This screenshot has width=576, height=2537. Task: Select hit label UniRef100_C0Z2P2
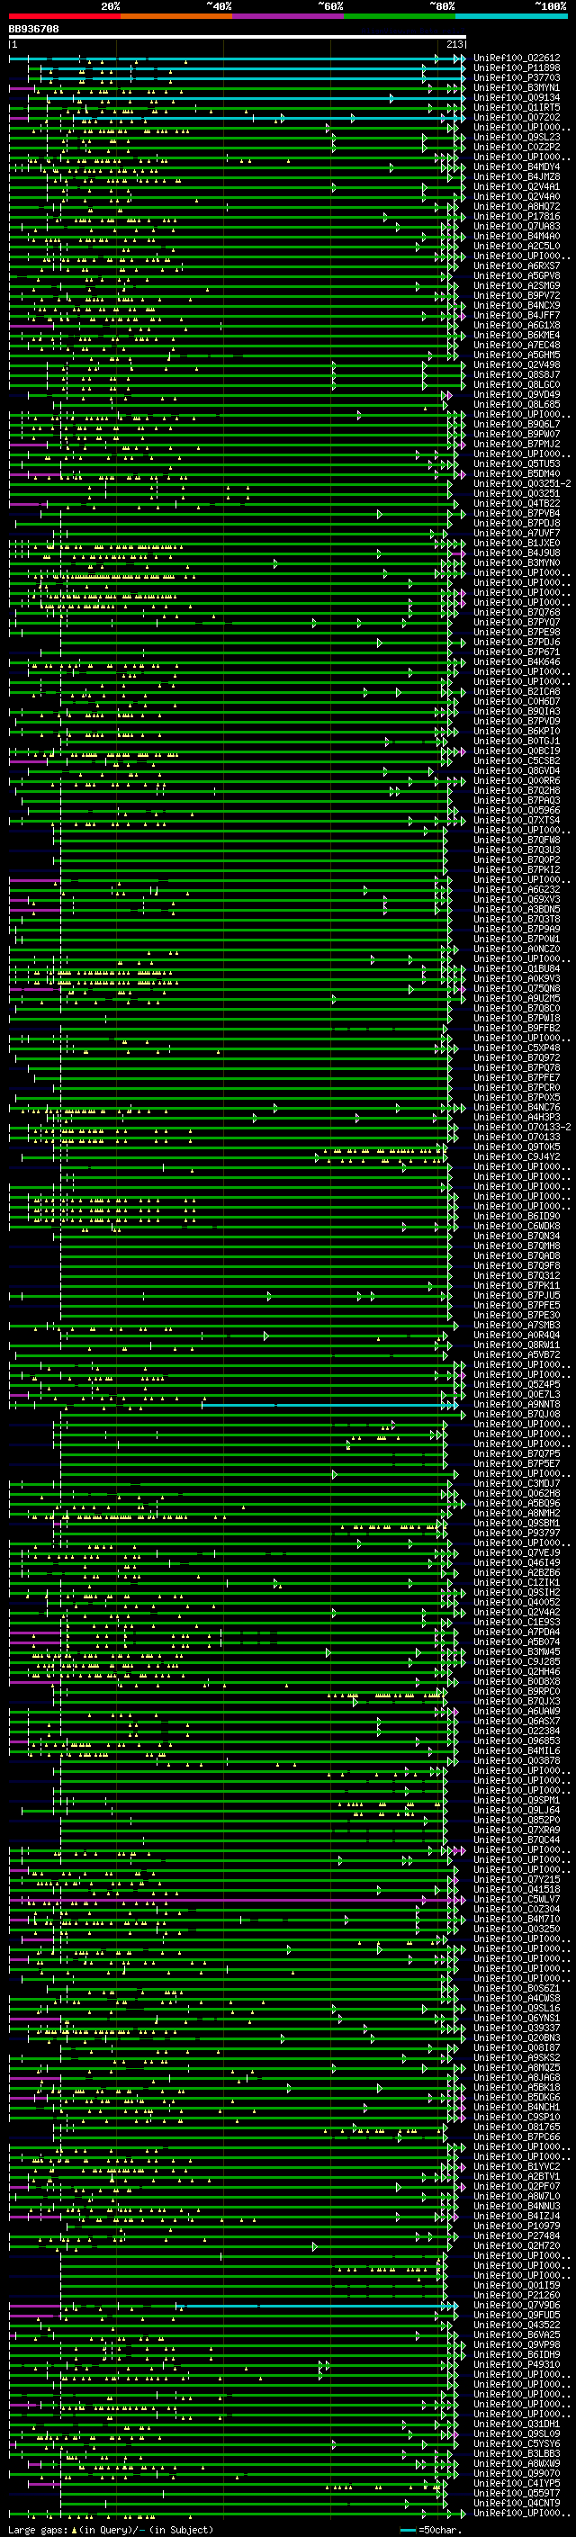(x=517, y=147)
